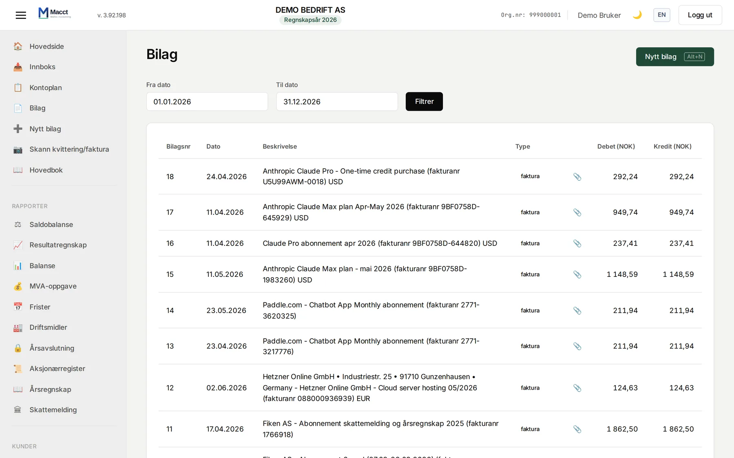
Task: Open attachment for bilag 14
Action: coord(577,311)
